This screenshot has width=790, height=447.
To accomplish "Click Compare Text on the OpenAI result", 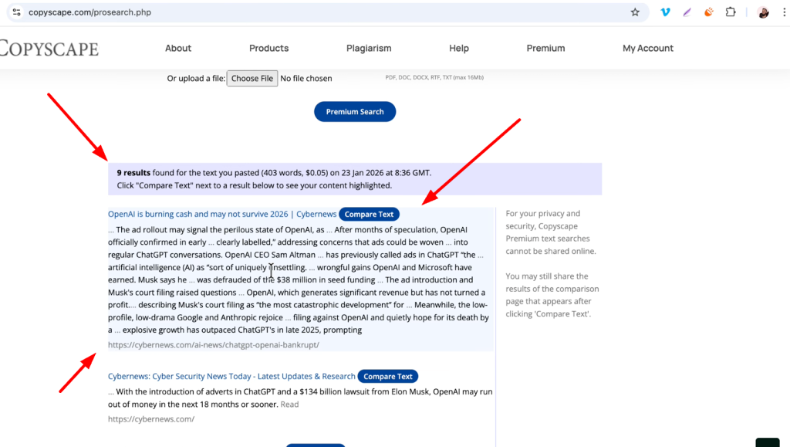I will 369,214.
